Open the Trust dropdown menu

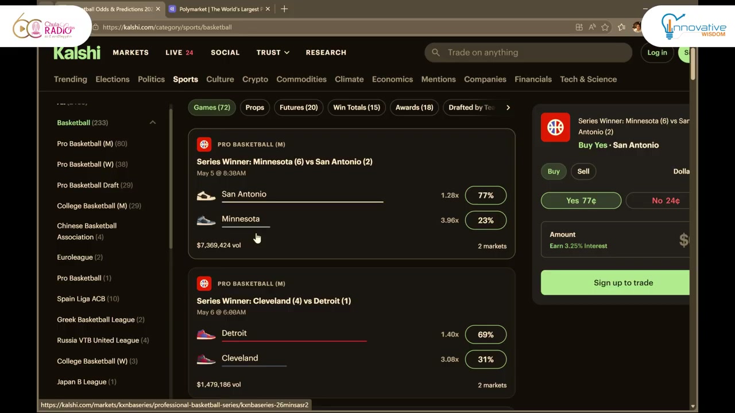click(273, 52)
